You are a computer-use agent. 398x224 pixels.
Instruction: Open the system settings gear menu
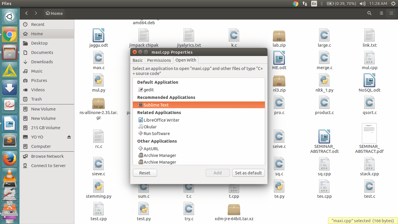coord(393,3)
